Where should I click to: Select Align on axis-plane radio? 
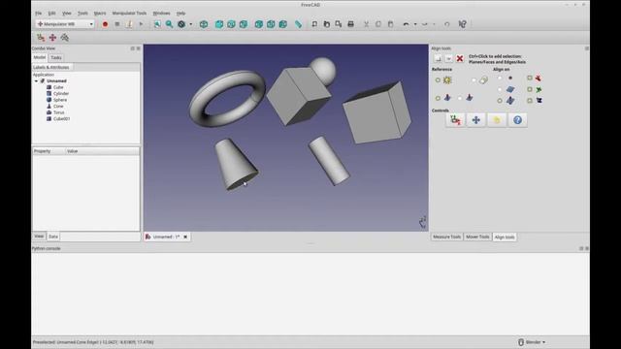[x=500, y=101]
